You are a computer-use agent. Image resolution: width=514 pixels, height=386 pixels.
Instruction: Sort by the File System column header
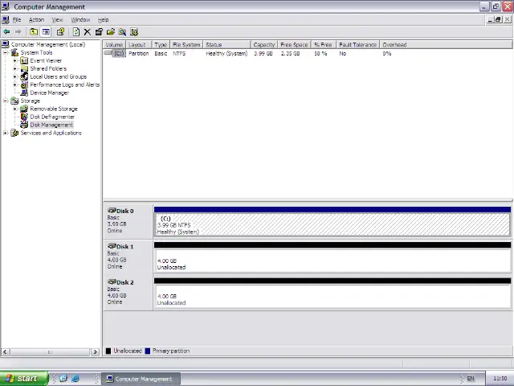186,45
